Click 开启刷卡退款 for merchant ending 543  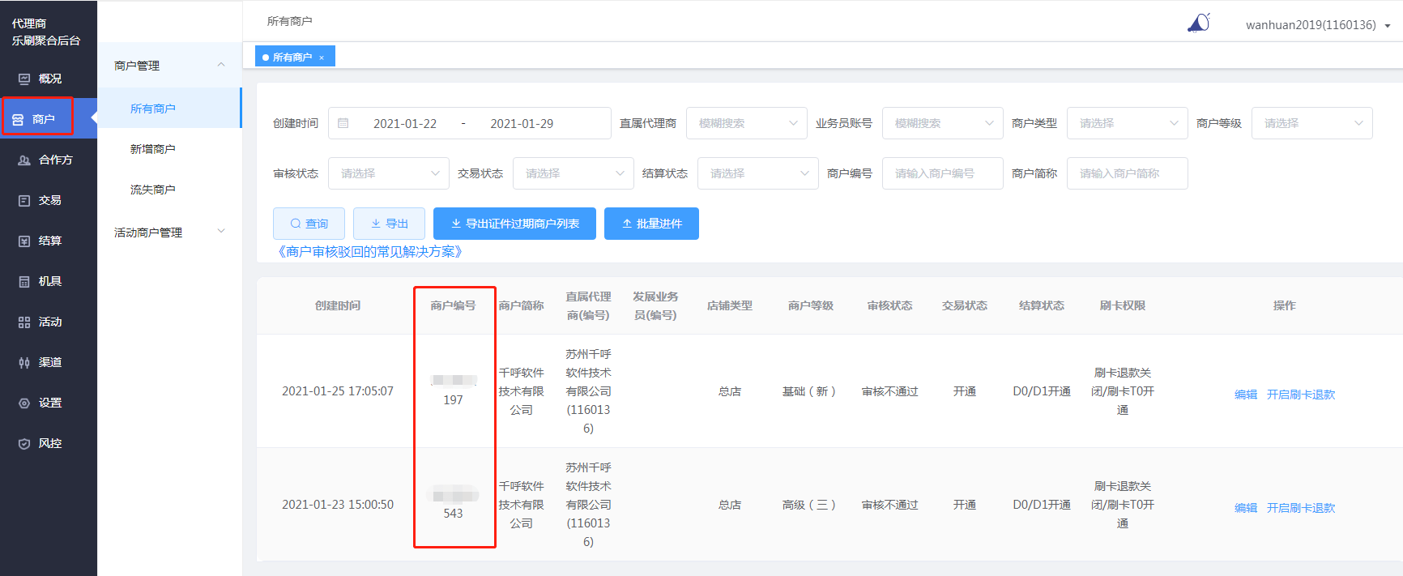point(1301,508)
